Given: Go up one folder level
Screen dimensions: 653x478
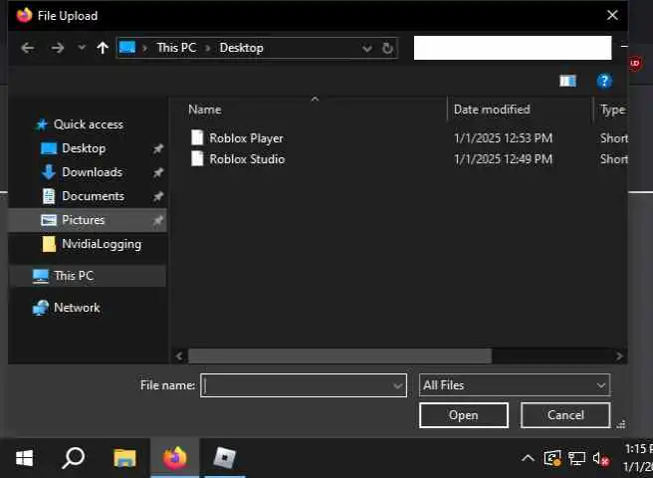Looking at the screenshot, I should (103, 48).
